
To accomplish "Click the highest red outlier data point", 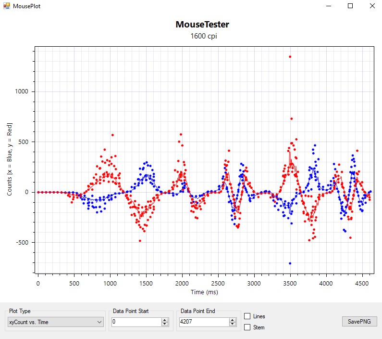I will point(290,57).
